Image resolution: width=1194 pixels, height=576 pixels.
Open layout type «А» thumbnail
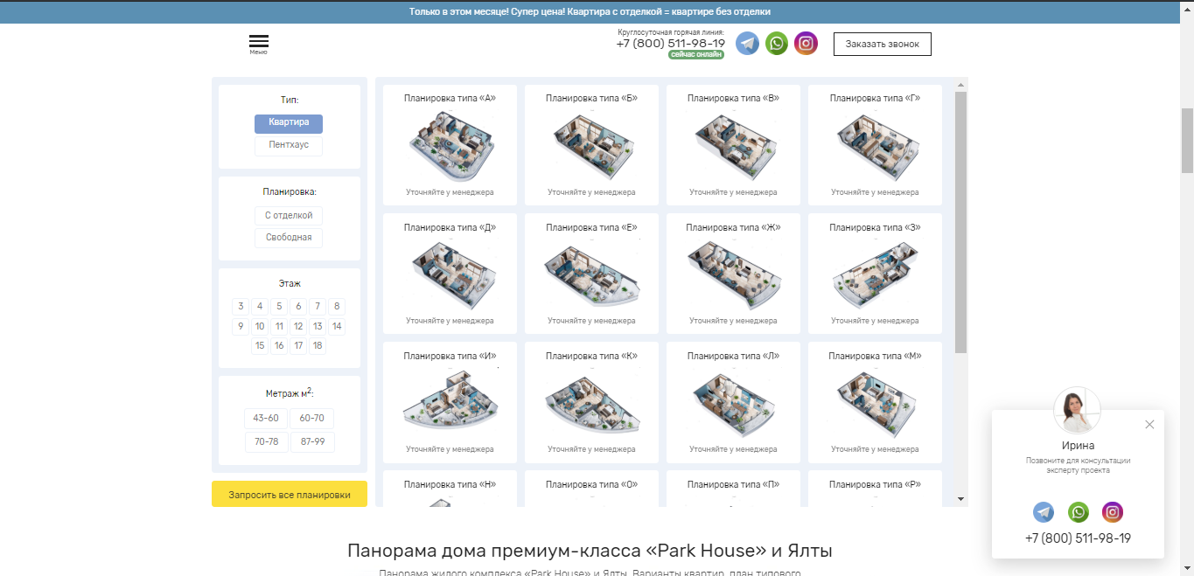pos(450,145)
